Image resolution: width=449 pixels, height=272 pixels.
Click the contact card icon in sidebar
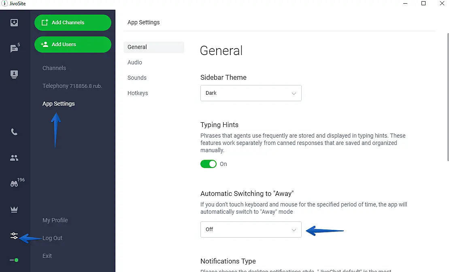(x=14, y=74)
